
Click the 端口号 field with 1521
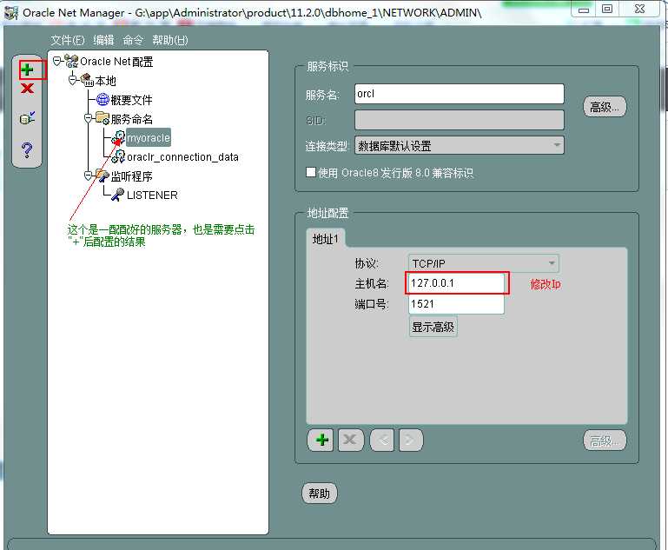(456, 304)
